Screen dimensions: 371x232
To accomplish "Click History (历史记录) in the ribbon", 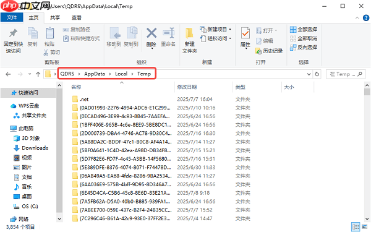I will [x=269, y=51].
